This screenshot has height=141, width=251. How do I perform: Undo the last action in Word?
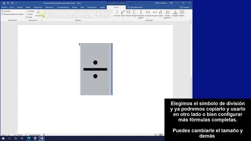coord(7,3)
